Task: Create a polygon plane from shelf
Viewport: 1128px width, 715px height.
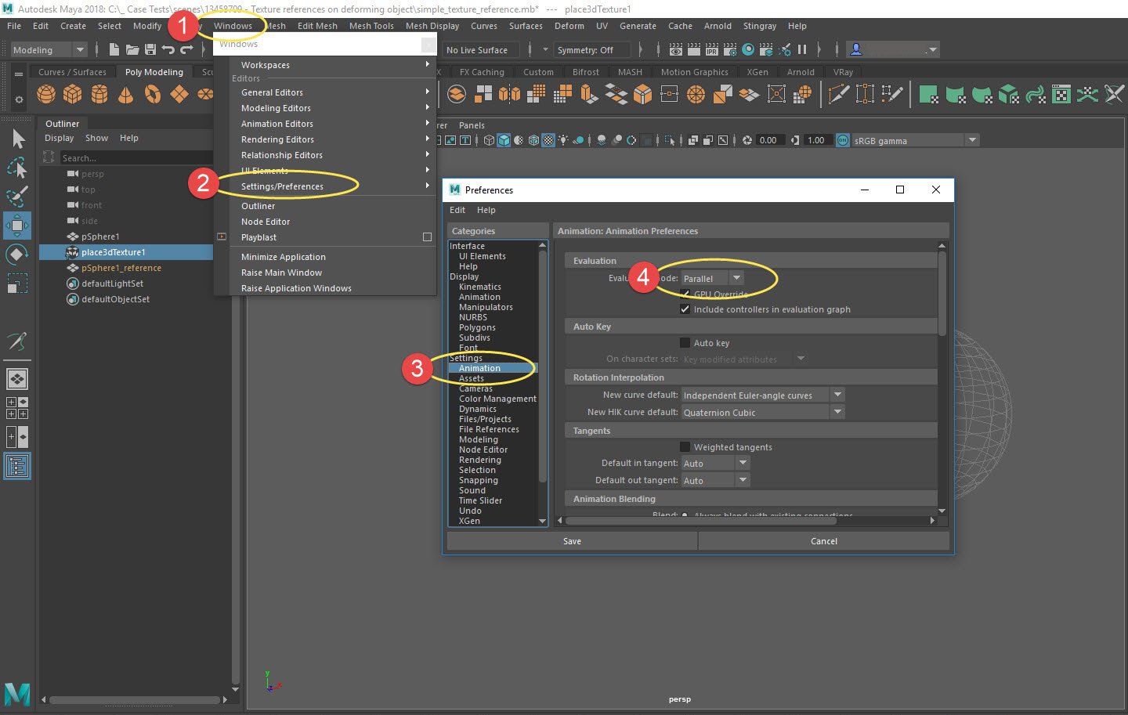Action: pos(179,95)
